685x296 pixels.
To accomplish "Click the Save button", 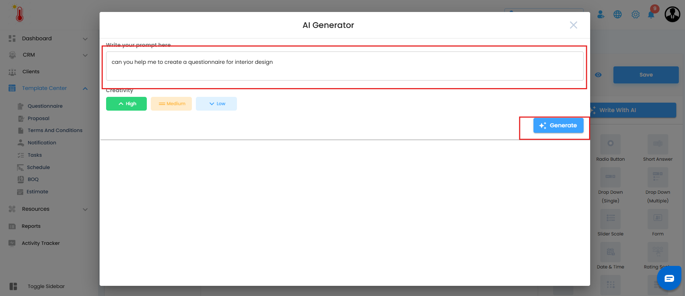I will tap(646, 75).
